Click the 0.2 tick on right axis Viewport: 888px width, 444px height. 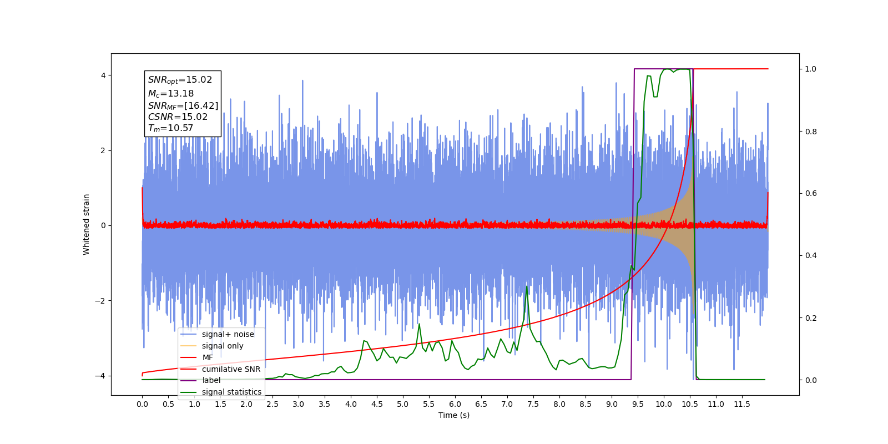(811, 318)
